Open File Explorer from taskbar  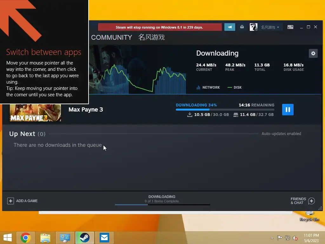point(45,238)
